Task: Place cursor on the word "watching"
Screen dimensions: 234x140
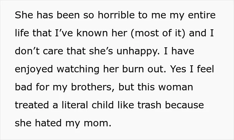Action: 78,69
